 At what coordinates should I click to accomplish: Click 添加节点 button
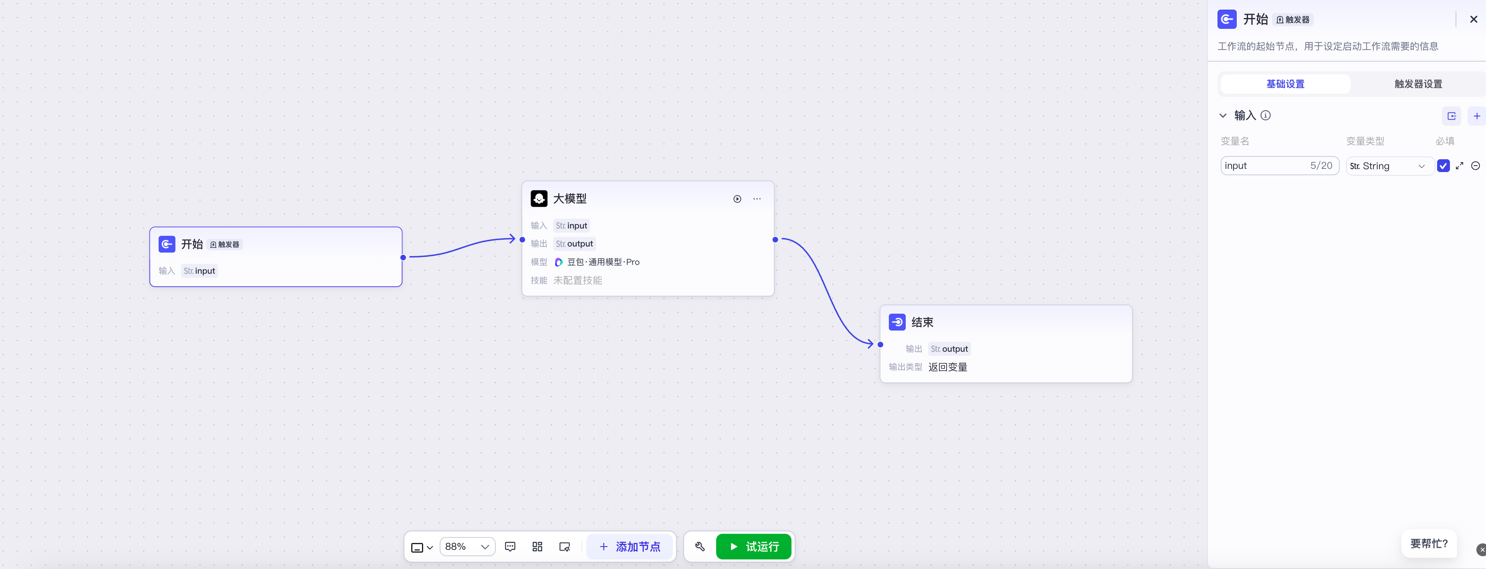click(x=629, y=547)
